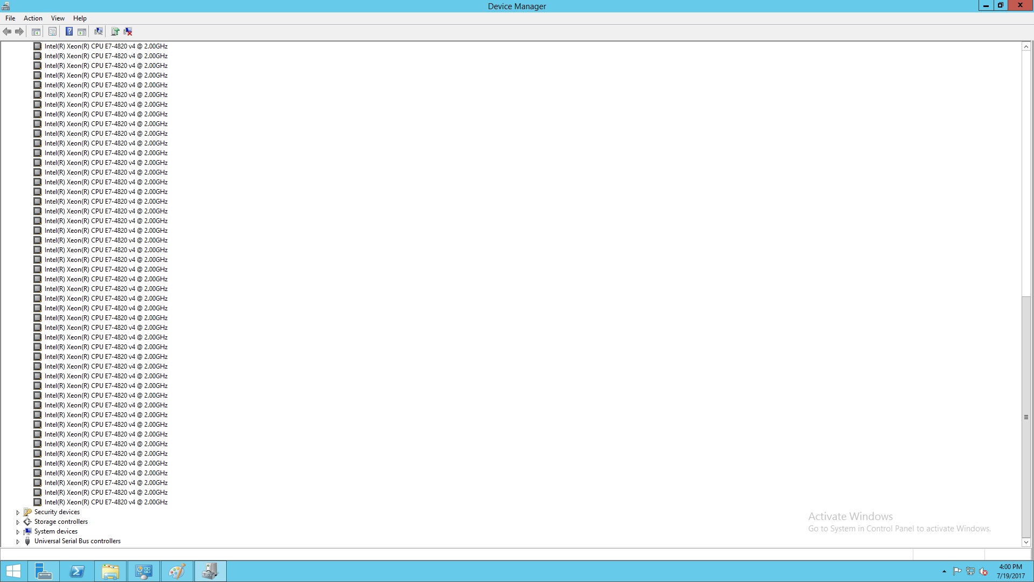Scan for hardware changes

tap(99, 32)
